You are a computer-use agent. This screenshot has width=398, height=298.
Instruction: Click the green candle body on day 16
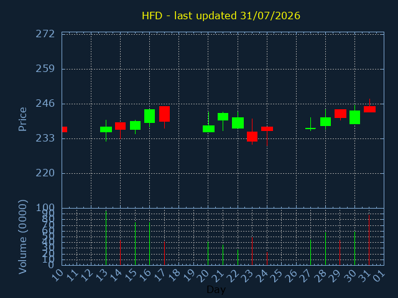point(149,116)
